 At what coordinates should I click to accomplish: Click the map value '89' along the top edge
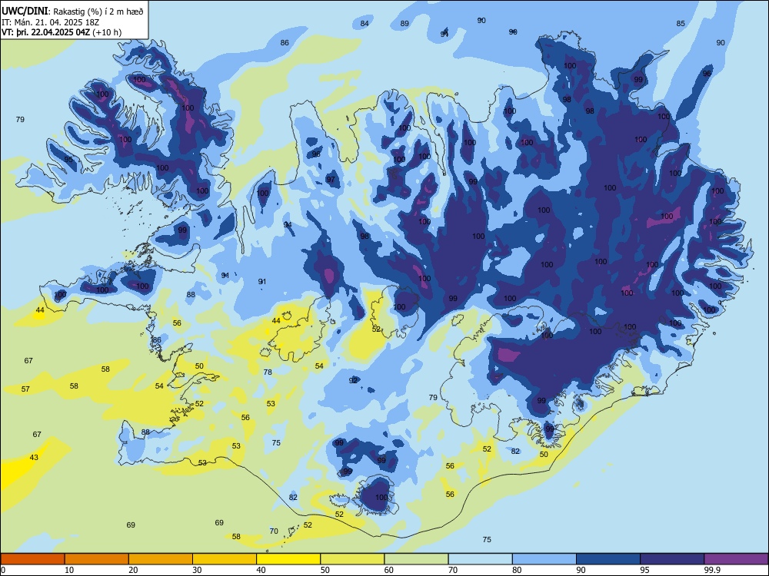[404, 24]
